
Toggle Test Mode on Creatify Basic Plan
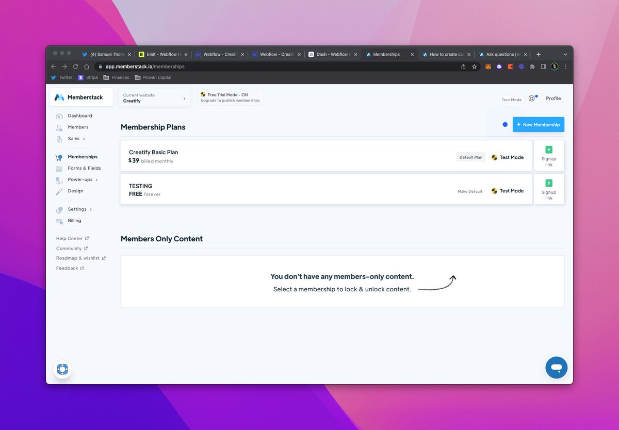coord(508,157)
